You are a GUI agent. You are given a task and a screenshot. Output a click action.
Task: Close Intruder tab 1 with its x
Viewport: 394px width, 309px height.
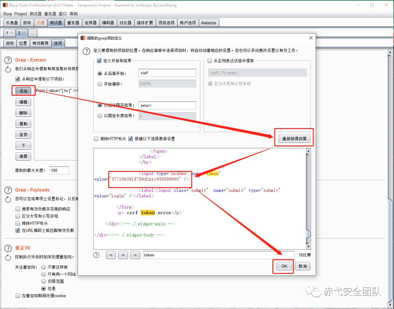pyautogui.click(x=12, y=33)
